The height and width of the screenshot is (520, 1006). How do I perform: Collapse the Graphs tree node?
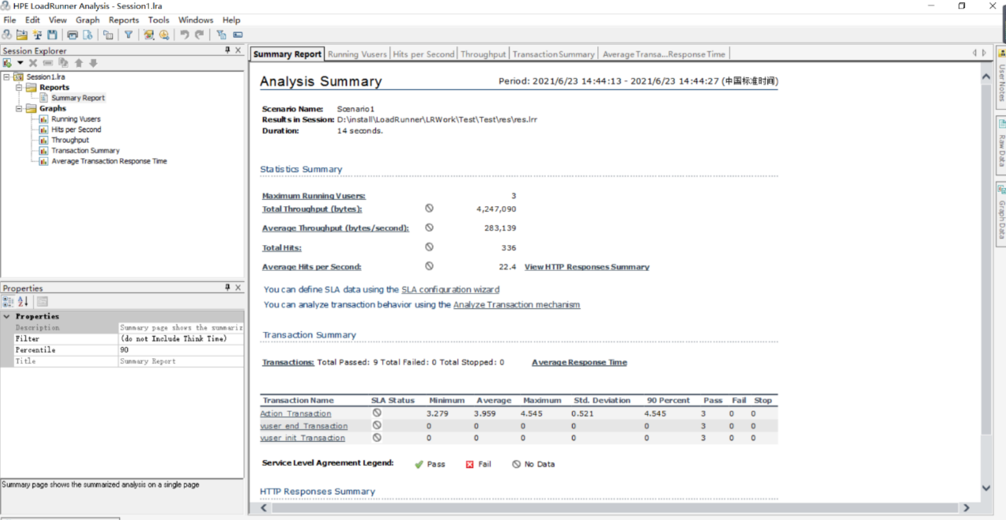point(19,108)
